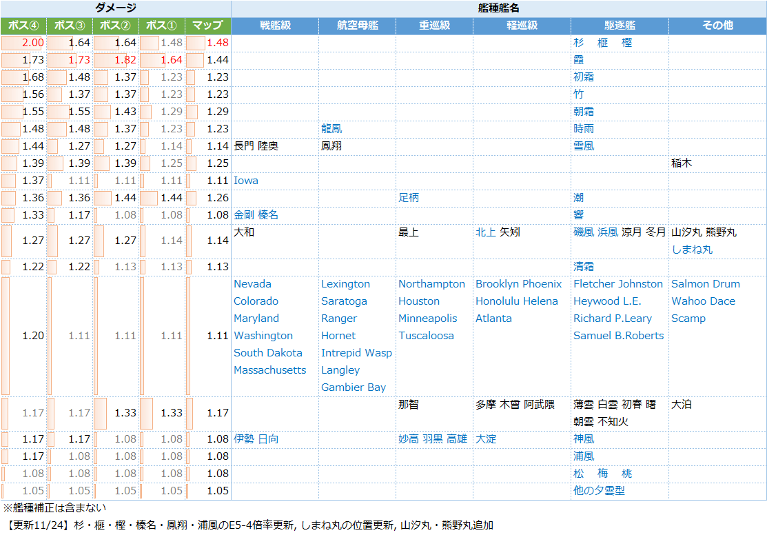Click the 大淀 light cruiser link

pos(486,439)
